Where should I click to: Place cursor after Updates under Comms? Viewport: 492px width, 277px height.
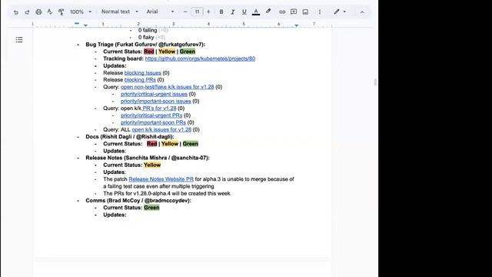click(x=127, y=215)
